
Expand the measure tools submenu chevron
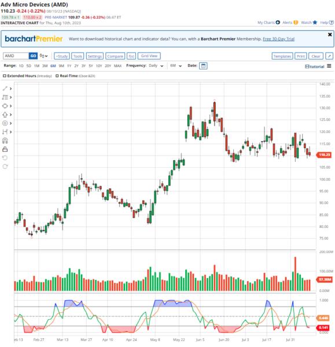point(10,132)
